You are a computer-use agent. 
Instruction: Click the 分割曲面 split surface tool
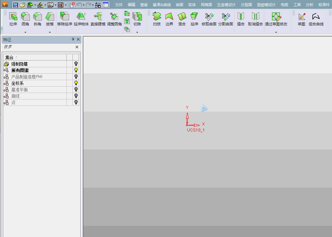[226, 19]
